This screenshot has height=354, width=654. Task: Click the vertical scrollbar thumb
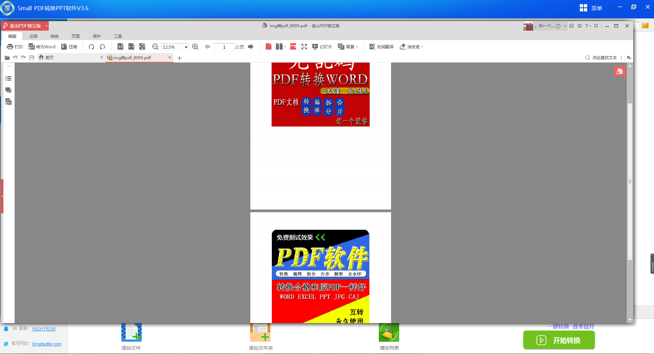coord(630,181)
